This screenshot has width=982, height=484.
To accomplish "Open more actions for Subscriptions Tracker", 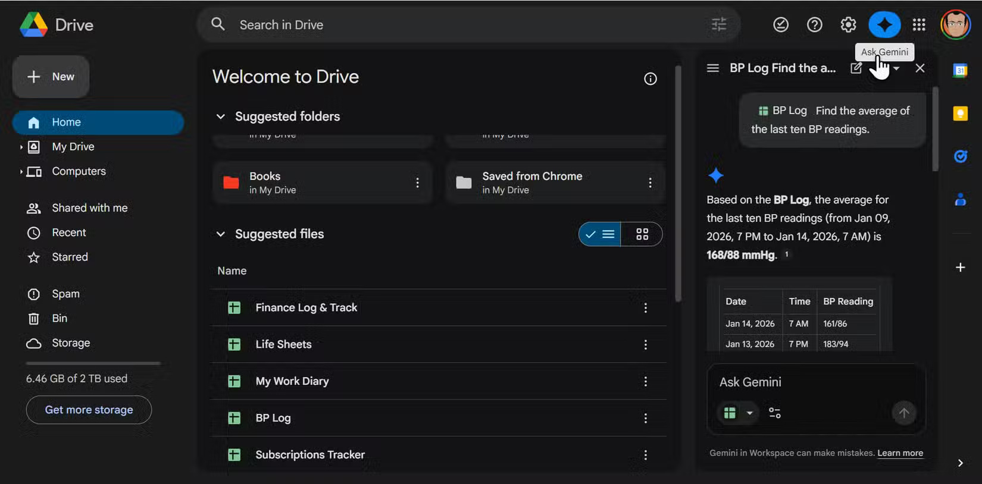I will pyautogui.click(x=645, y=455).
